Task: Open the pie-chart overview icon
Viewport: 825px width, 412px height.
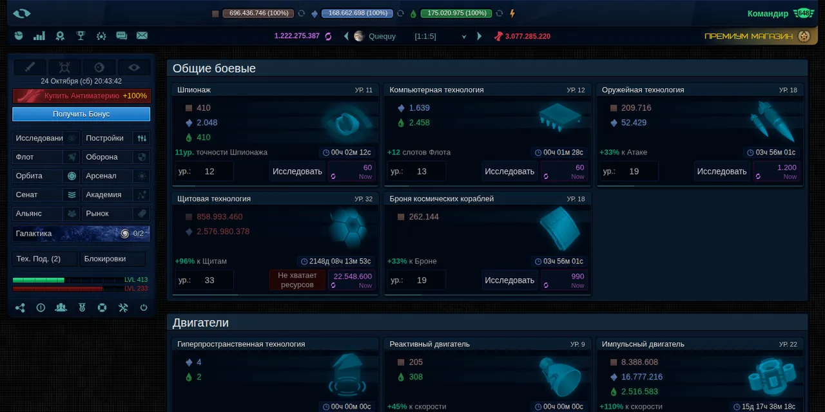Action: tap(19, 36)
